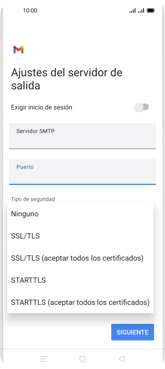Tap the second signal strength icon

click(141, 11)
